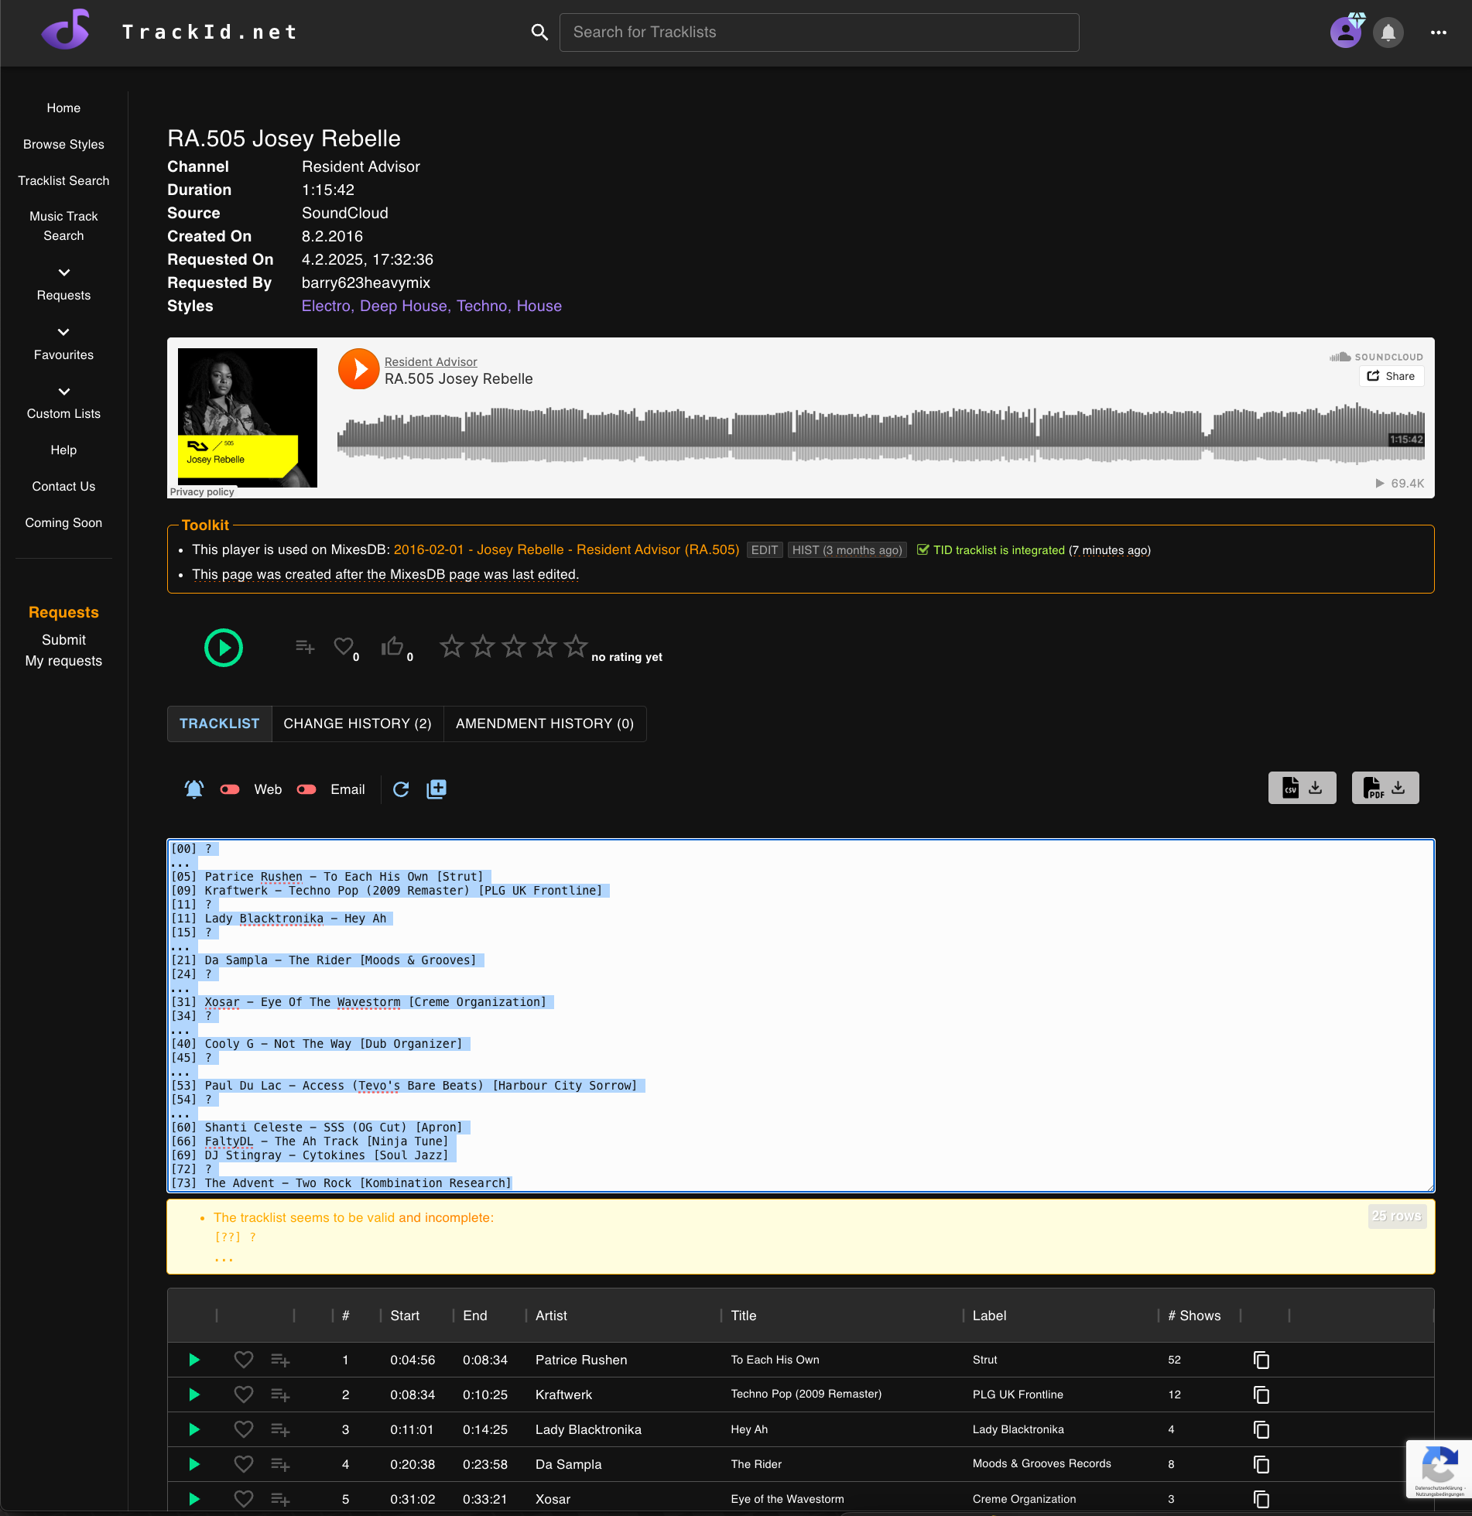Viewport: 1472px width, 1516px height.
Task: Expand the Requests sidebar chevron
Action: pyautogui.click(x=63, y=272)
